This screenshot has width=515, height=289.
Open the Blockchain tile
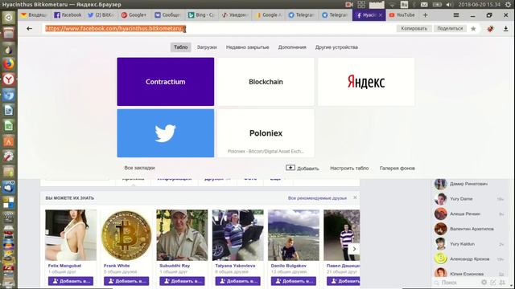tap(266, 82)
